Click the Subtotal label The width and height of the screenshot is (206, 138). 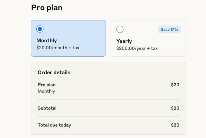47,108
